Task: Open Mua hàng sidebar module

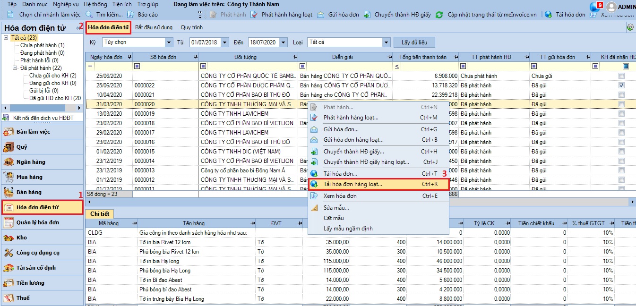Action: tap(42, 177)
